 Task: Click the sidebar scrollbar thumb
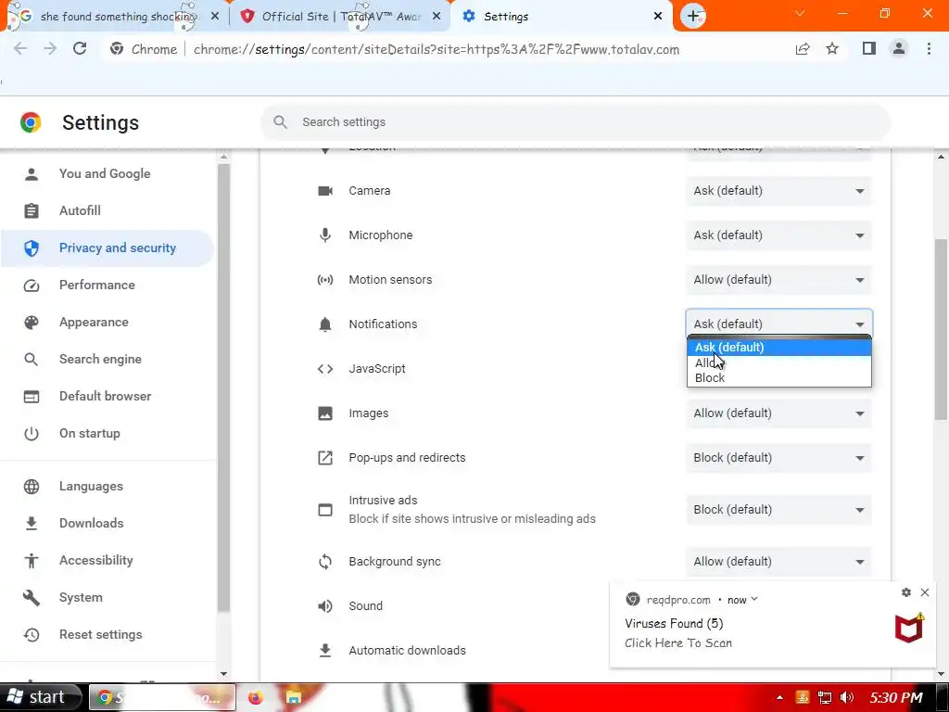tap(224, 388)
